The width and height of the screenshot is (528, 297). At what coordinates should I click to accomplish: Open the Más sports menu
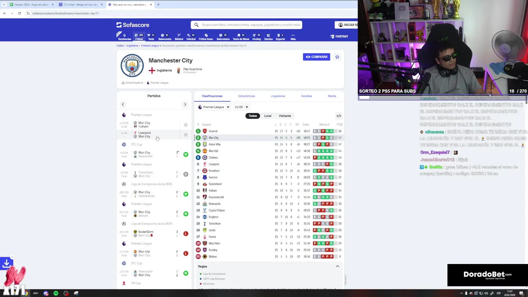click(x=293, y=37)
